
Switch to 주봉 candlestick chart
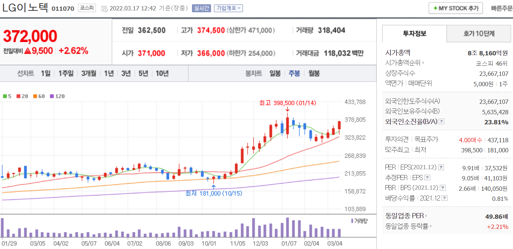click(294, 73)
